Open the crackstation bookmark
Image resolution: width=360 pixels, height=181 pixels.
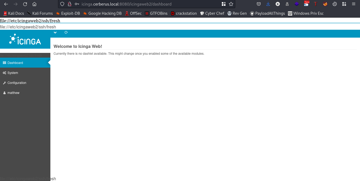pos(184,13)
